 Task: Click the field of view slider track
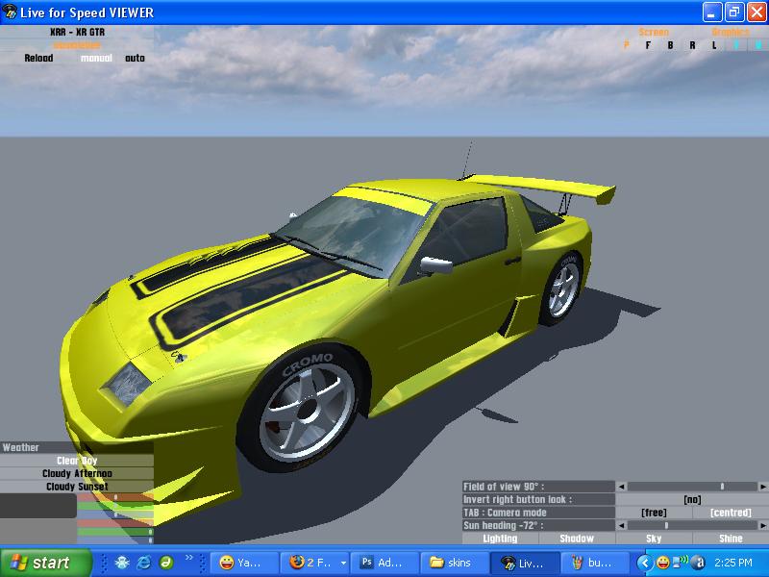(x=692, y=487)
